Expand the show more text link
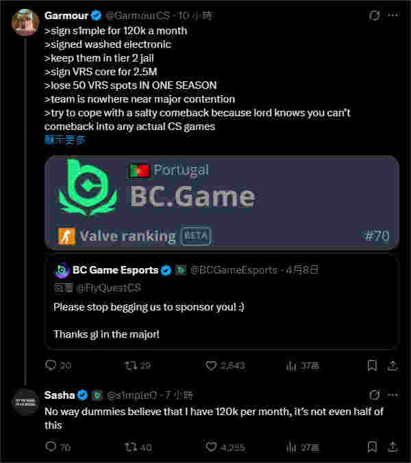Screen dimensions: 411x463 click(65, 140)
